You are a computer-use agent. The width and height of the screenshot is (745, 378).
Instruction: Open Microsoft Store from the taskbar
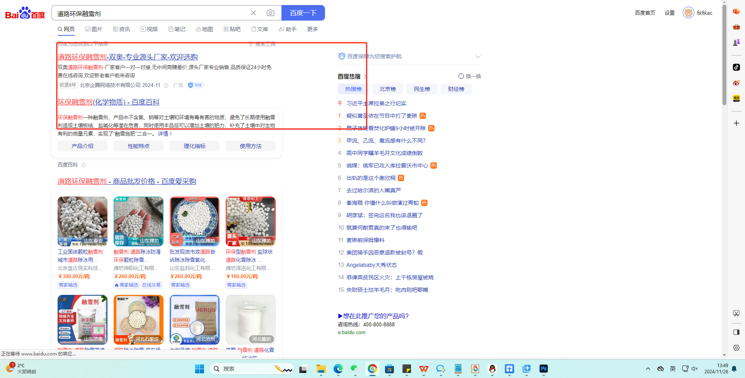389,369
